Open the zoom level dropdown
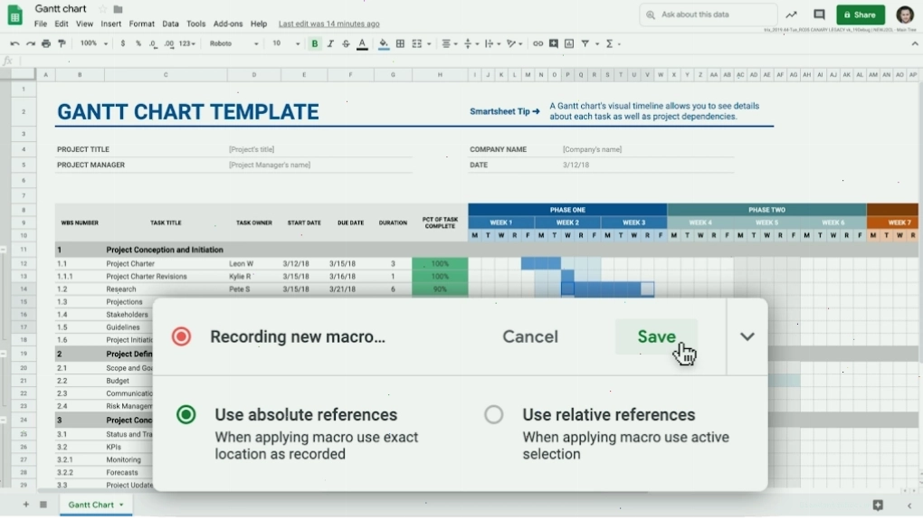 point(93,43)
